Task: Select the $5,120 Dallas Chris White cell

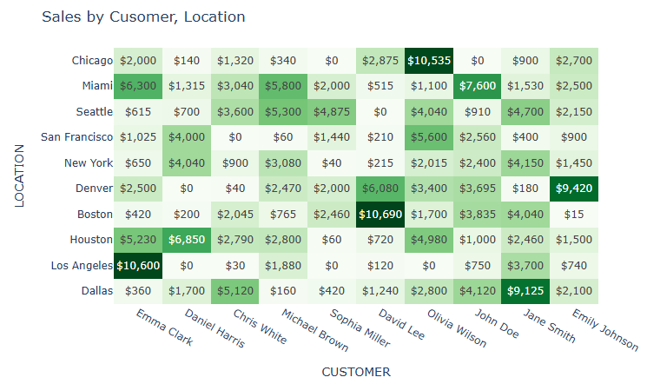Action: (x=234, y=291)
